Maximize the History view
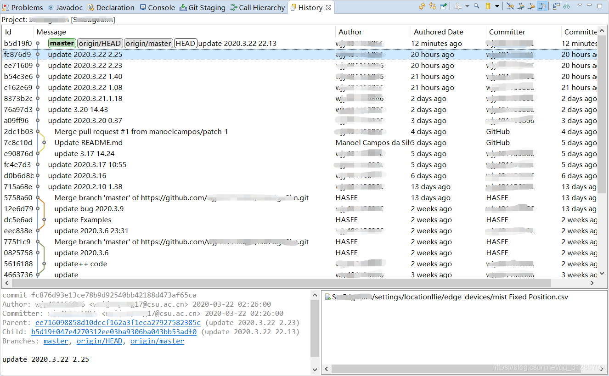609x376 pixels. pyautogui.click(x=600, y=6)
